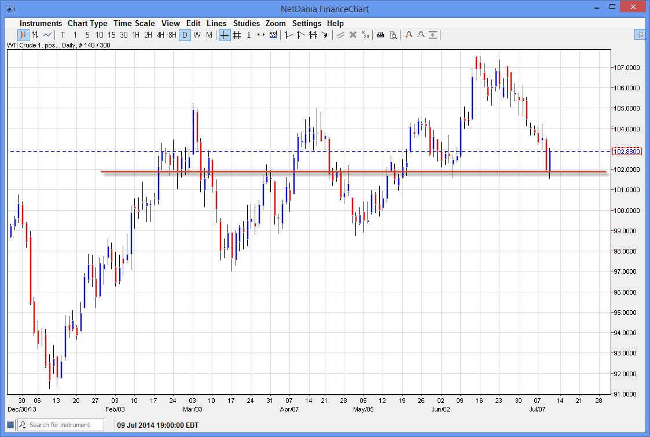Toggle the chart grid icon

pyautogui.click(x=236, y=35)
